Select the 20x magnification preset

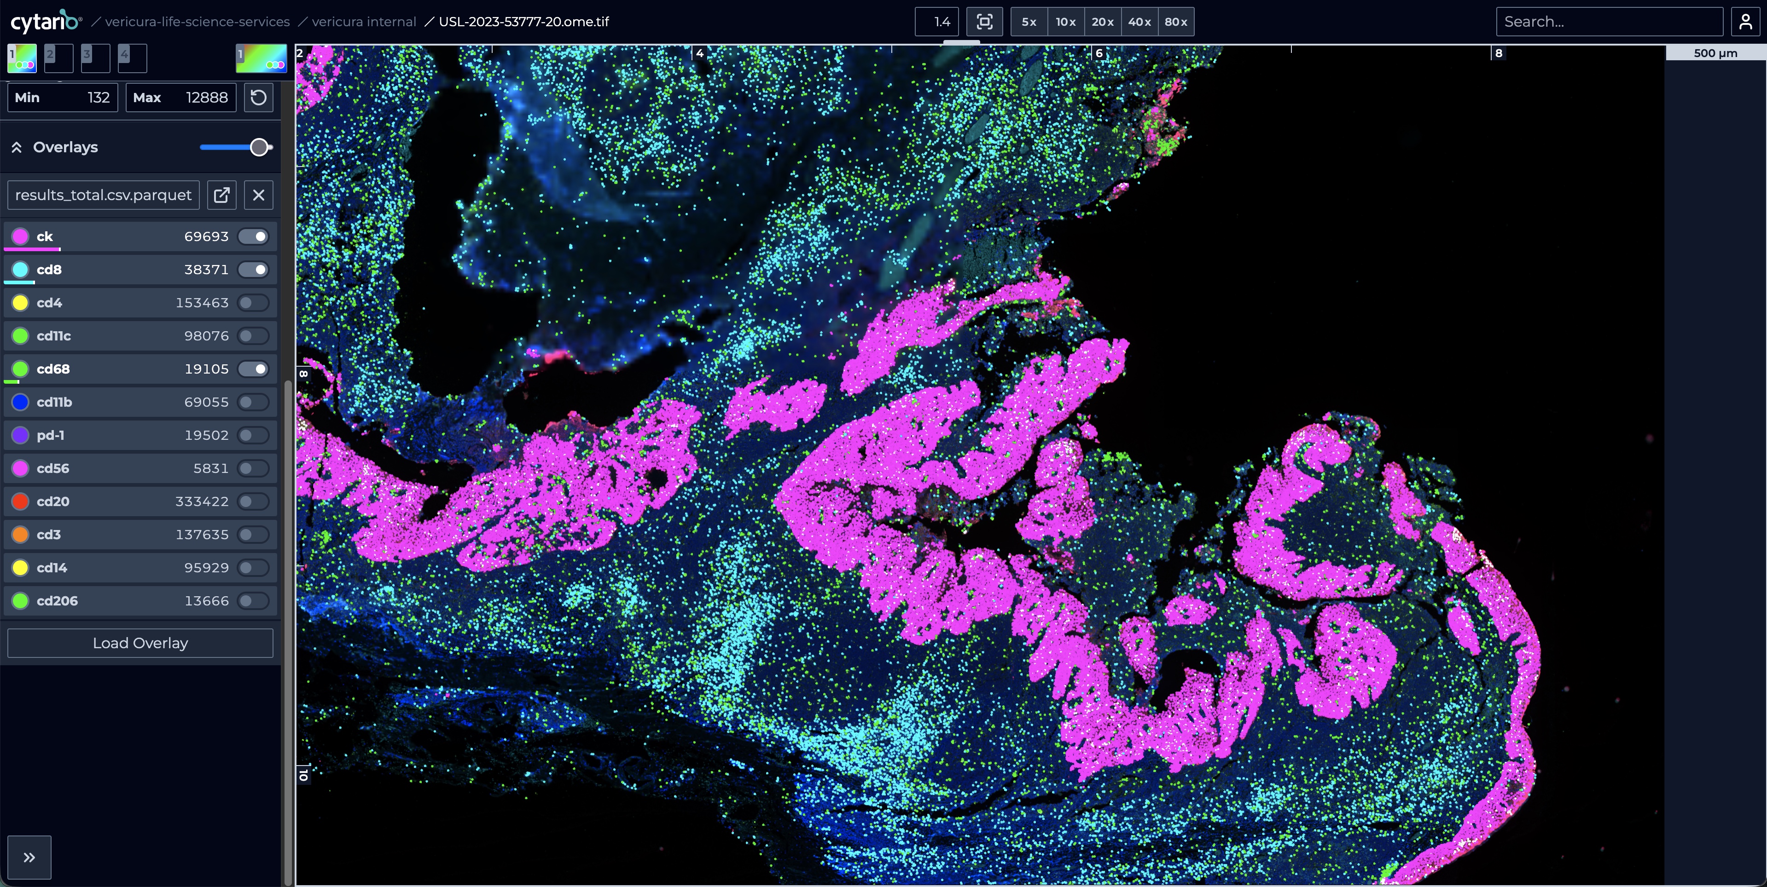click(1102, 21)
